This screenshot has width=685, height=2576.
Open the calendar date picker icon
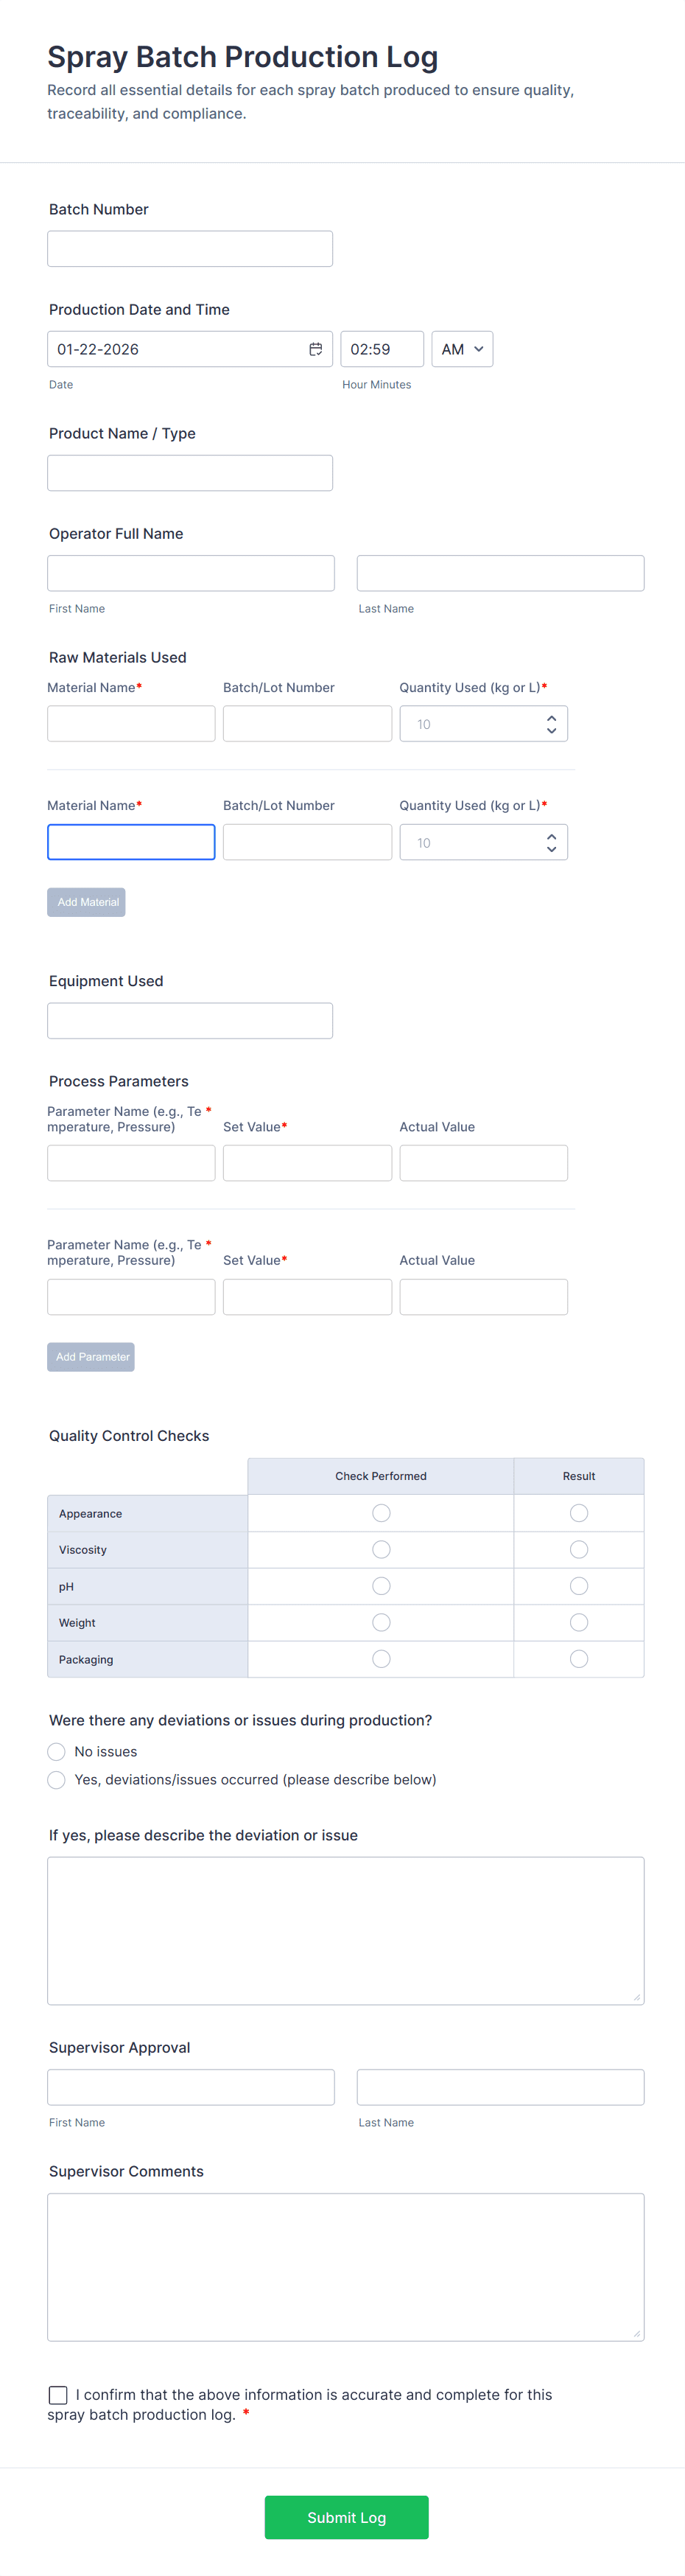pos(315,349)
